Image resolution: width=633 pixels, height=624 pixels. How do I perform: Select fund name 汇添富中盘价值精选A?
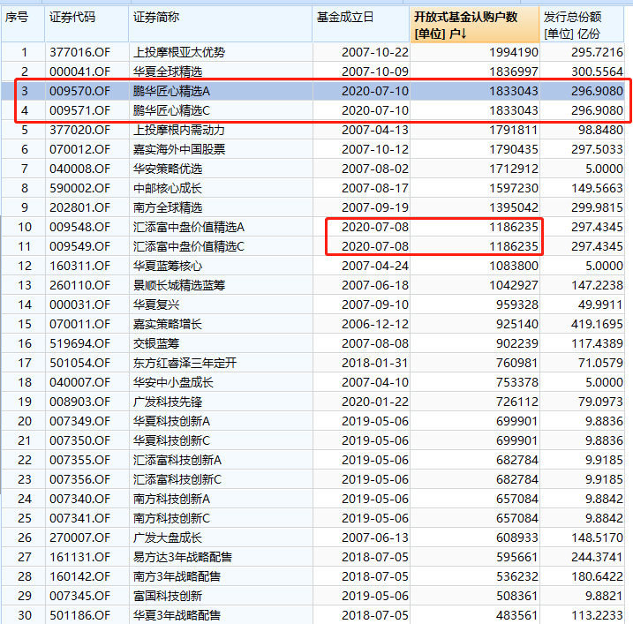[x=189, y=227]
